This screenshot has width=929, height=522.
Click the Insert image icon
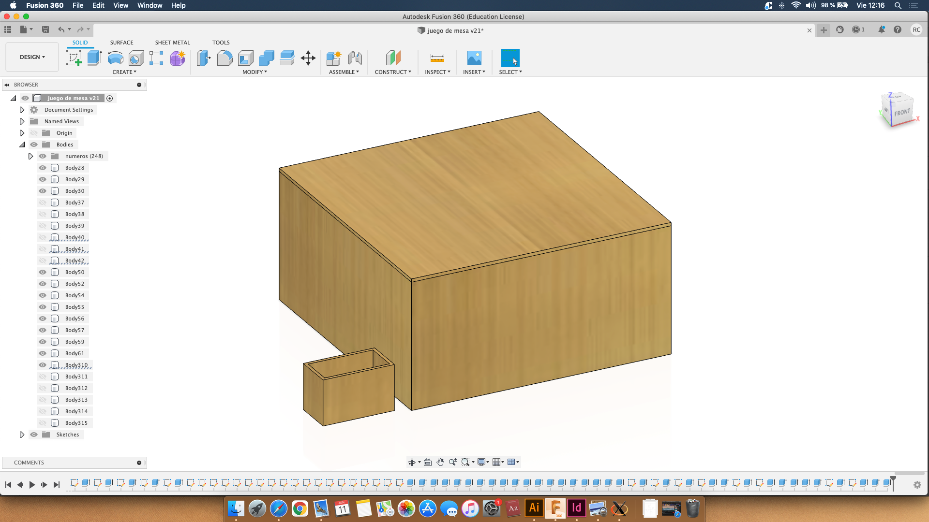pyautogui.click(x=474, y=58)
